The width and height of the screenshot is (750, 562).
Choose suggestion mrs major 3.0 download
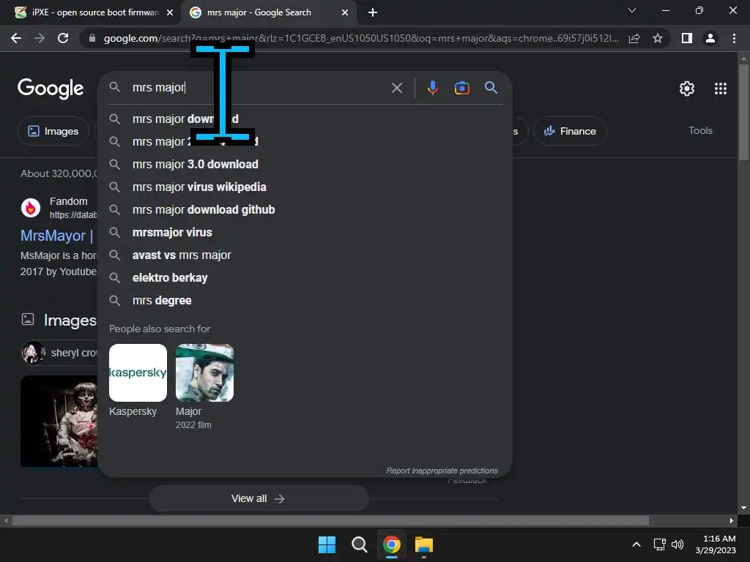pos(305,165)
